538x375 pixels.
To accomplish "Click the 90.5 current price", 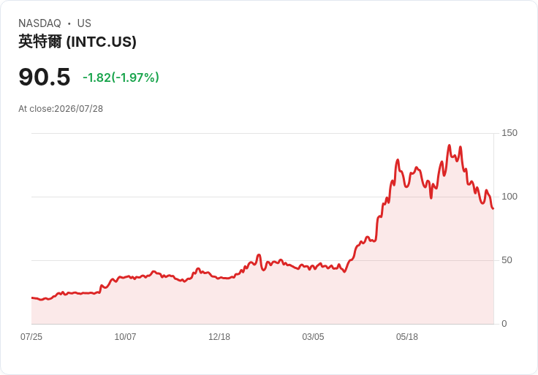I will [45, 77].
